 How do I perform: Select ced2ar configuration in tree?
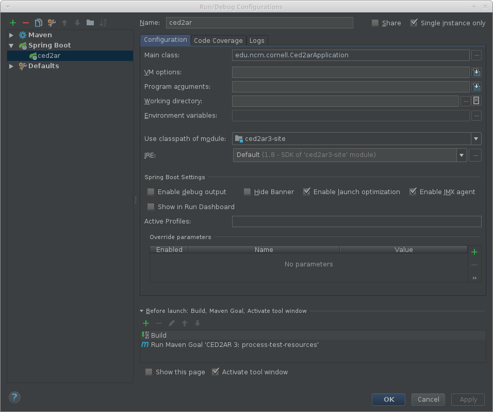70,56
